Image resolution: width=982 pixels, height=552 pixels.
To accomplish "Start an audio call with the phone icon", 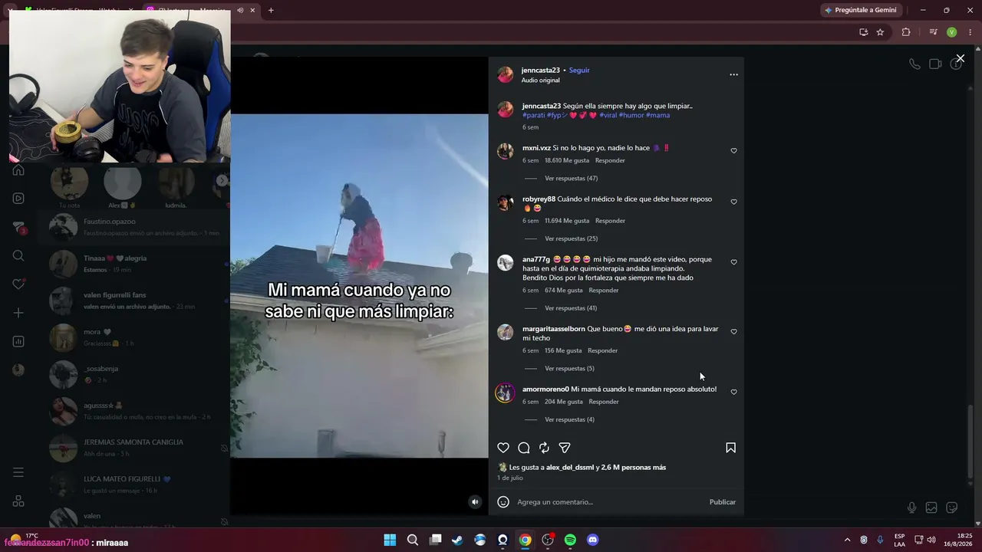I will (x=914, y=64).
